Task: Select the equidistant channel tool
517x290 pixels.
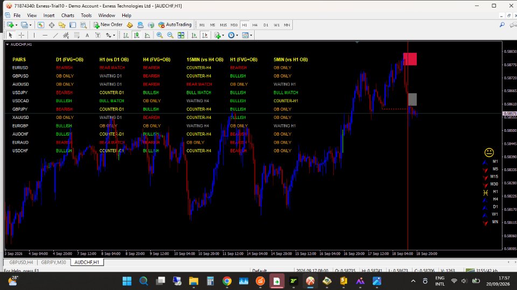Action: (66, 36)
